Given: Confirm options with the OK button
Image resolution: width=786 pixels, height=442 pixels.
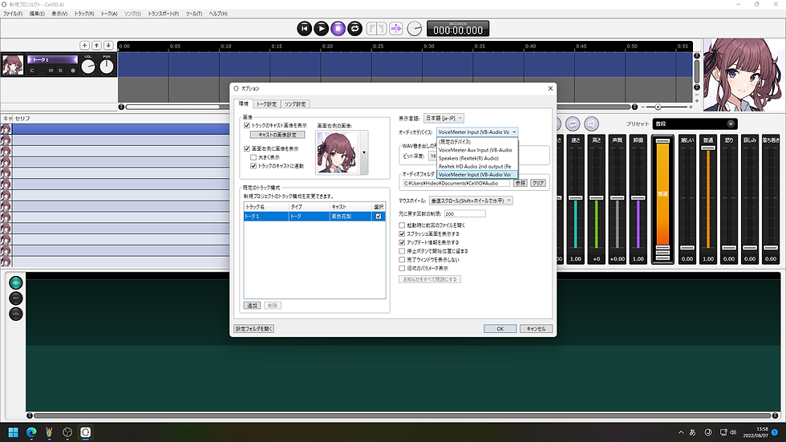Looking at the screenshot, I should pyautogui.click(x=500, y=329).
